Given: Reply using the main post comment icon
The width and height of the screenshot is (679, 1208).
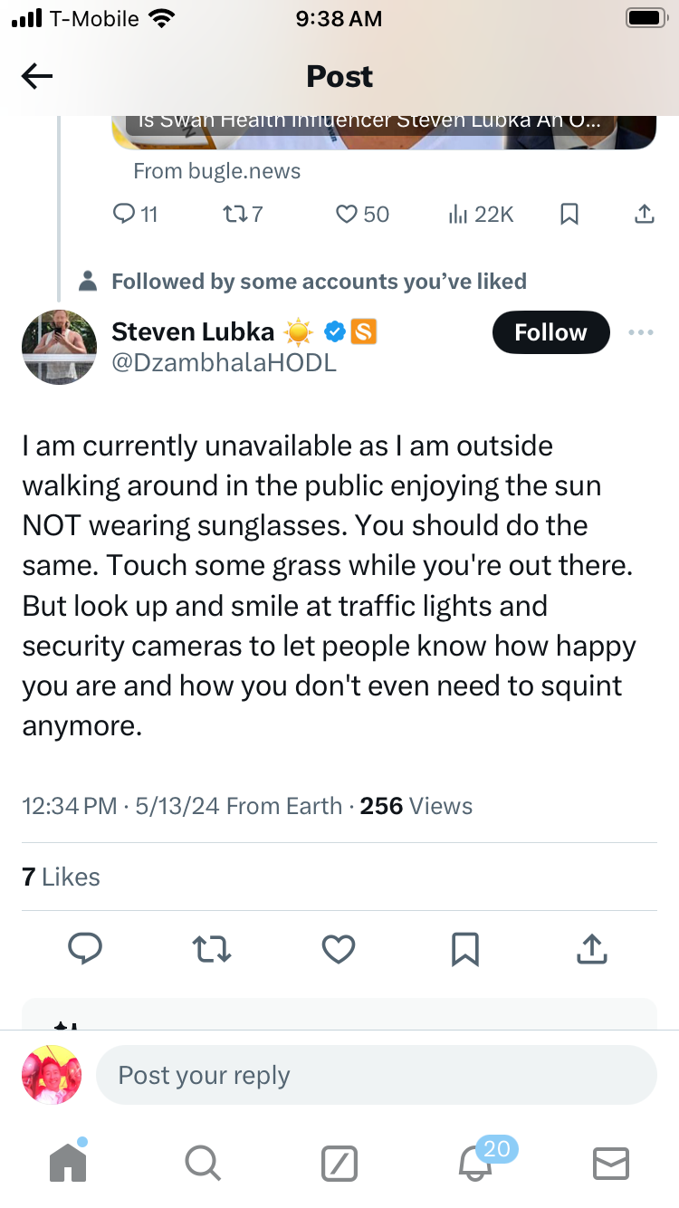Looking at the screenshot, I should tap(85, 948).
